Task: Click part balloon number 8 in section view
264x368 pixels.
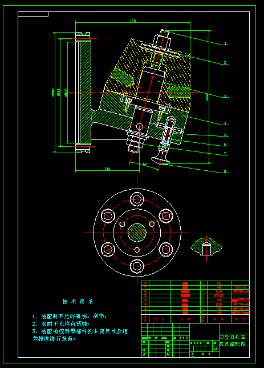Action: [225, 171]
